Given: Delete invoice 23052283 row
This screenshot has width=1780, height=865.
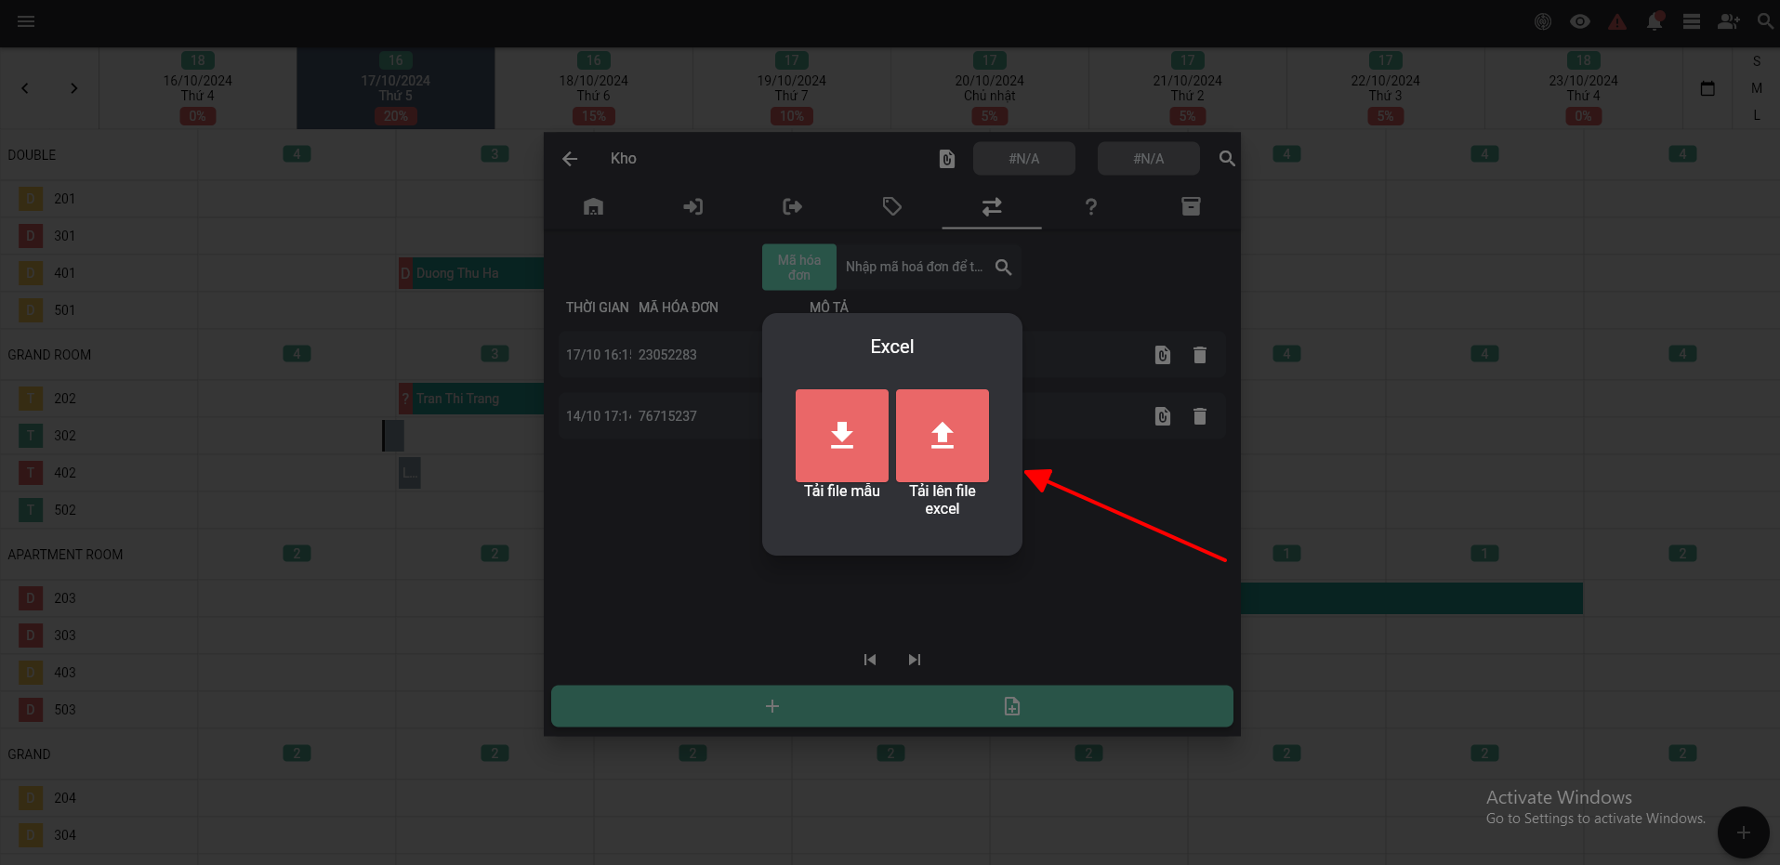Looking at the screenshot, I should point(1200,355).
